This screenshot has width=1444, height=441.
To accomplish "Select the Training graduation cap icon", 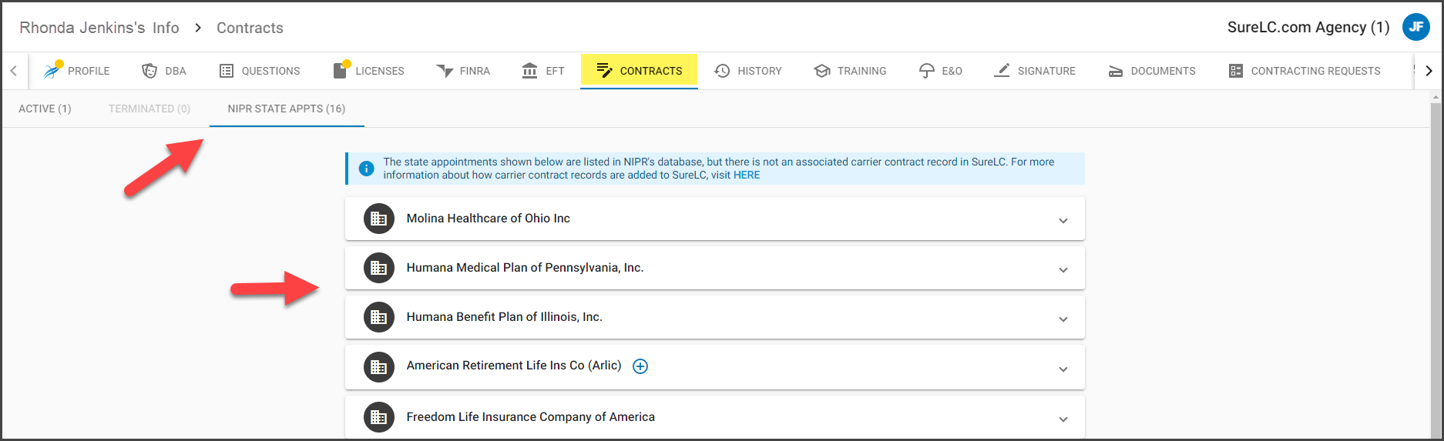I will [822, 71].
